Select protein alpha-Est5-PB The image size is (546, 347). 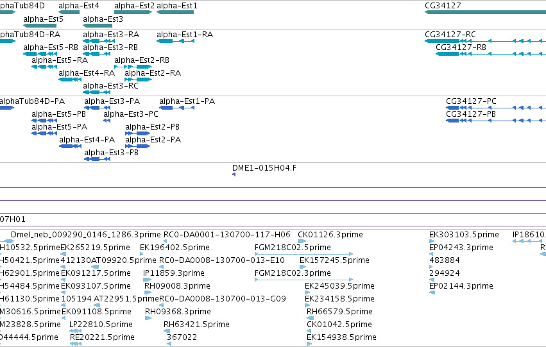point(44,121)
